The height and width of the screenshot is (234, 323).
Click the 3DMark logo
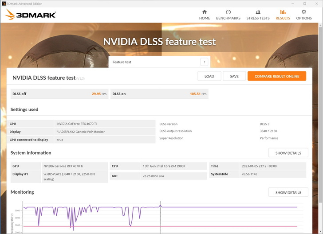tap(30, 15)
